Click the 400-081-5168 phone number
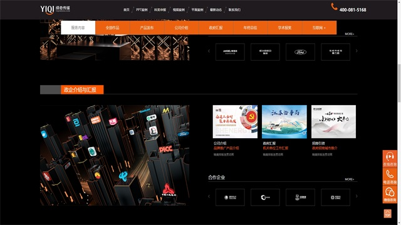The height and width of the screenshot is (225, 401). tap(353, 10)
